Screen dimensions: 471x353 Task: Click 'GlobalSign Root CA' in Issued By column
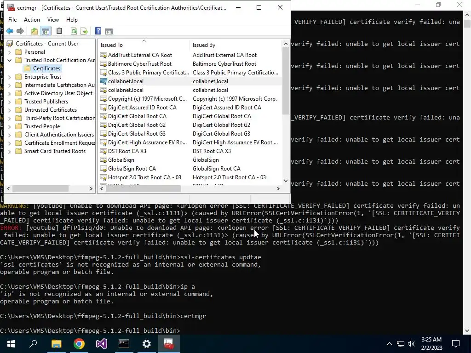click(217, 169)
